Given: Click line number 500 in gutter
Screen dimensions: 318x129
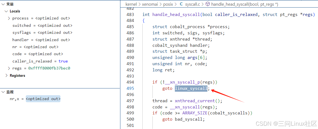Looking at the screenshot, I should [130, 119].
